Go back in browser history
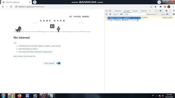 coord(3,7)
